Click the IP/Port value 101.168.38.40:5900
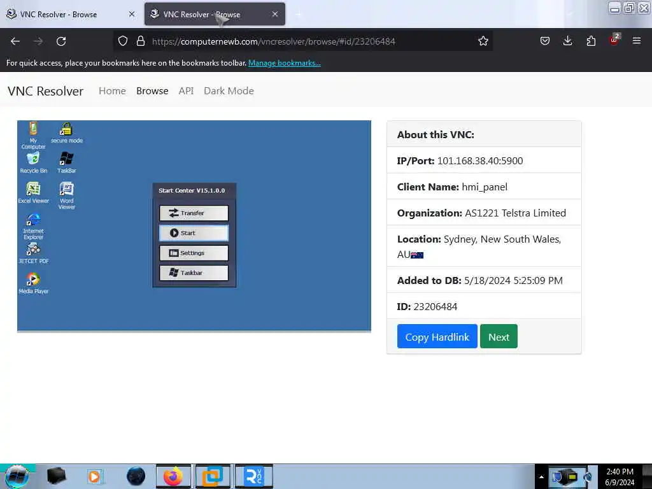The image size is (652, 489). click(x=480, y=161)
